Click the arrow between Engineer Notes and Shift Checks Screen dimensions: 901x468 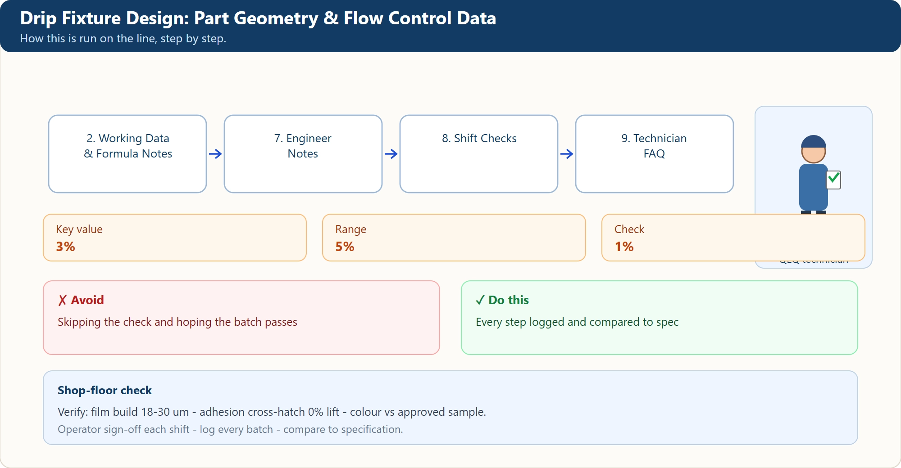point(391,154)
